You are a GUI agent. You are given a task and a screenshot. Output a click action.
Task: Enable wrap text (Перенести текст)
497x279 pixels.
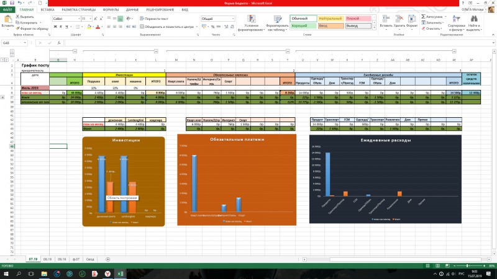[154, 19]
